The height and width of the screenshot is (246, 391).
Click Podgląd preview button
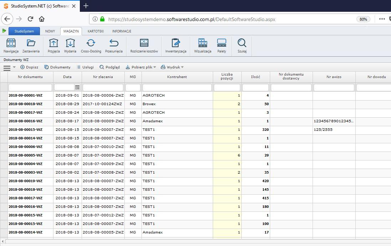109,67
